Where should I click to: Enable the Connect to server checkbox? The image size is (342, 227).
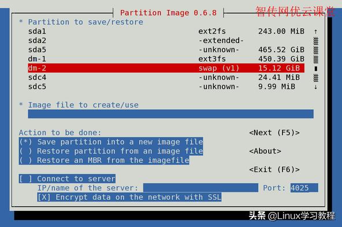click(x=67, y=179)
